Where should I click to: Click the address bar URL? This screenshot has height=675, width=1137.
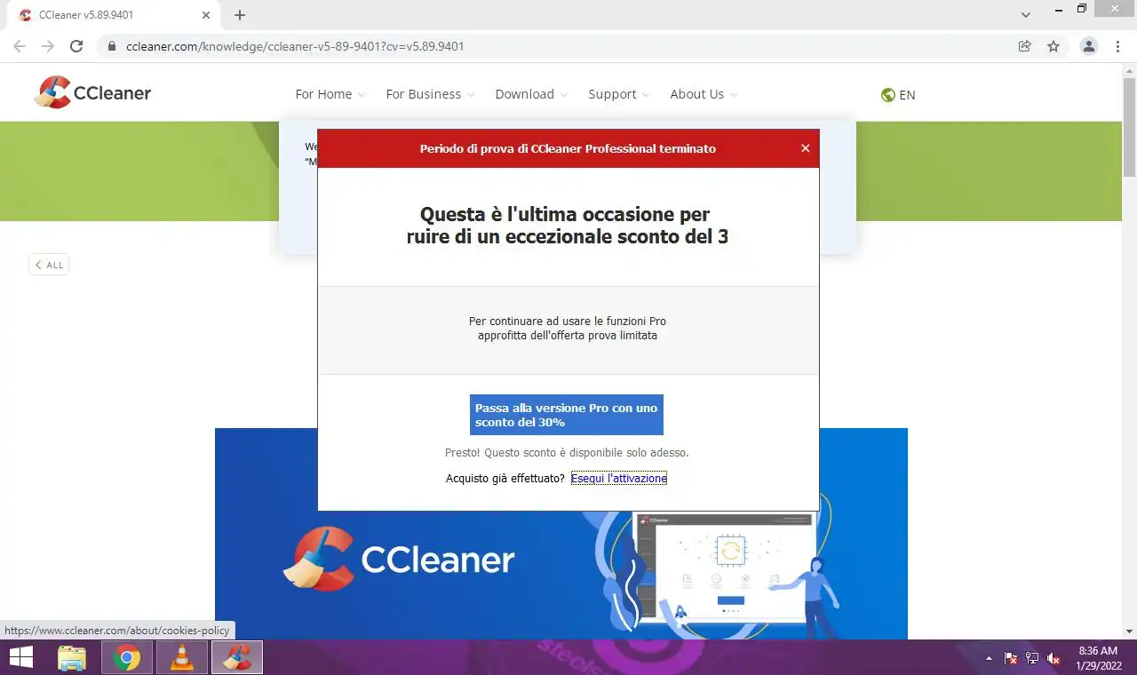pyautogui.click(x=295, y=46)
